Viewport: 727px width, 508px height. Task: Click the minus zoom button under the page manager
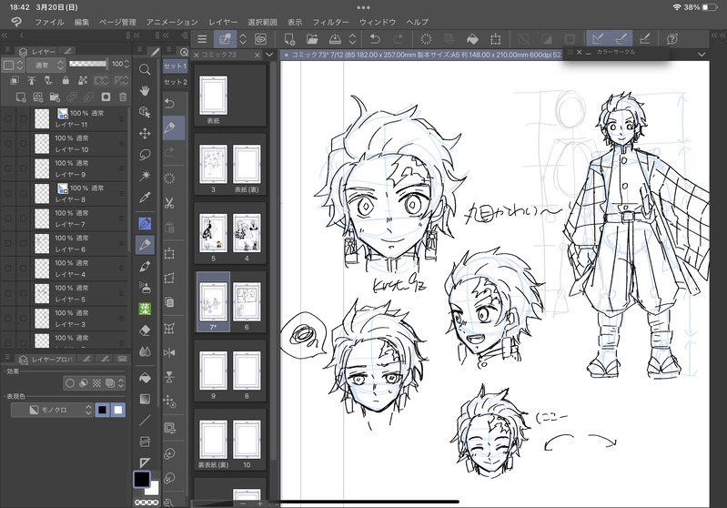[x=243, y=503]
